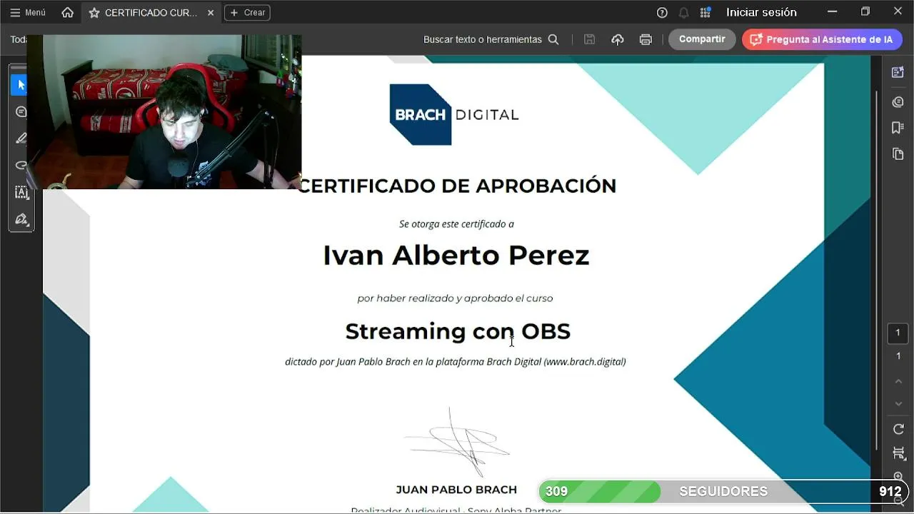914x514 pixels.
Task: Print the document using the printer icon
Action: [x=646, y=39]
